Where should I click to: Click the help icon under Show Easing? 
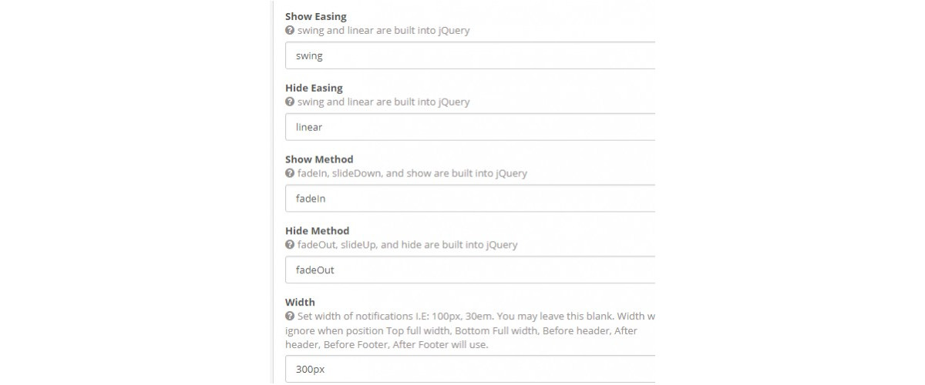pos(290,31)
